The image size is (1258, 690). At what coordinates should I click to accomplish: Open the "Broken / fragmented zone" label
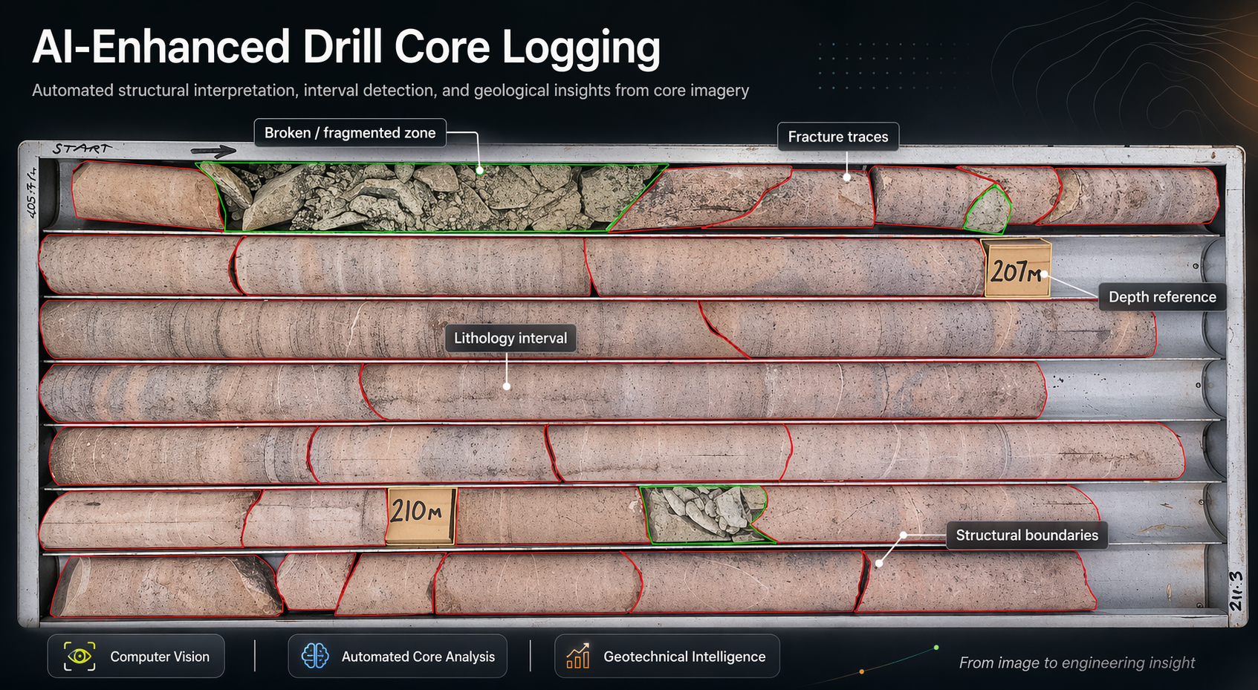pyautogui.click(x=350, y=133)
